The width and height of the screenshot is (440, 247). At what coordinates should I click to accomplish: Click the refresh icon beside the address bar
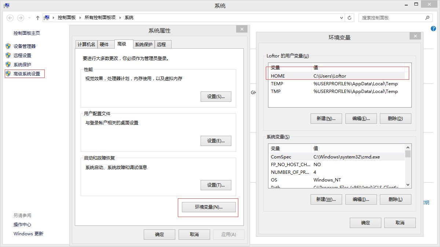coord(349,17)
